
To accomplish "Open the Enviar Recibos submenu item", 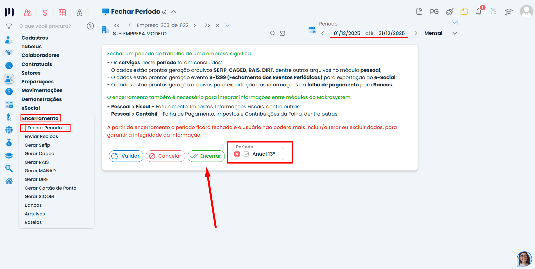I will [41, 137].
